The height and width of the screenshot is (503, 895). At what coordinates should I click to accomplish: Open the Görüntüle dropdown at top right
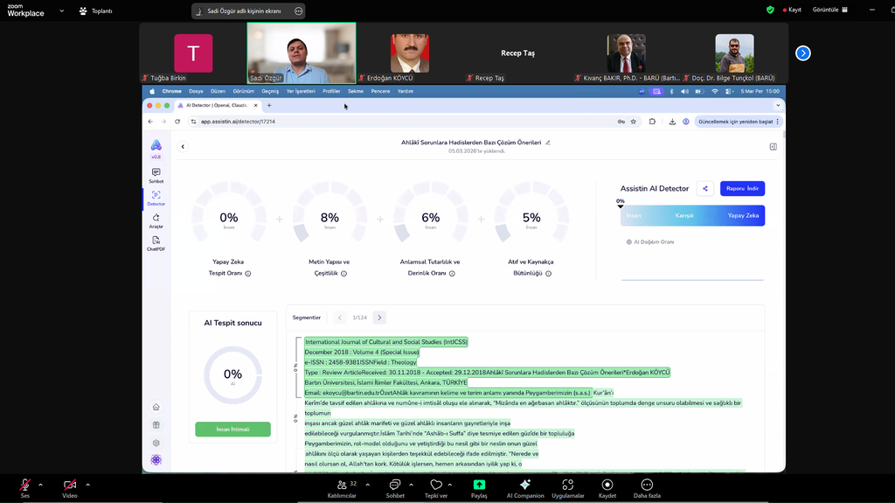[x=829, y=10]
